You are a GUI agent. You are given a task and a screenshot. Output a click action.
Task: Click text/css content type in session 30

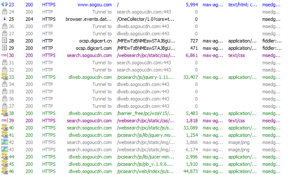[236, 55]
